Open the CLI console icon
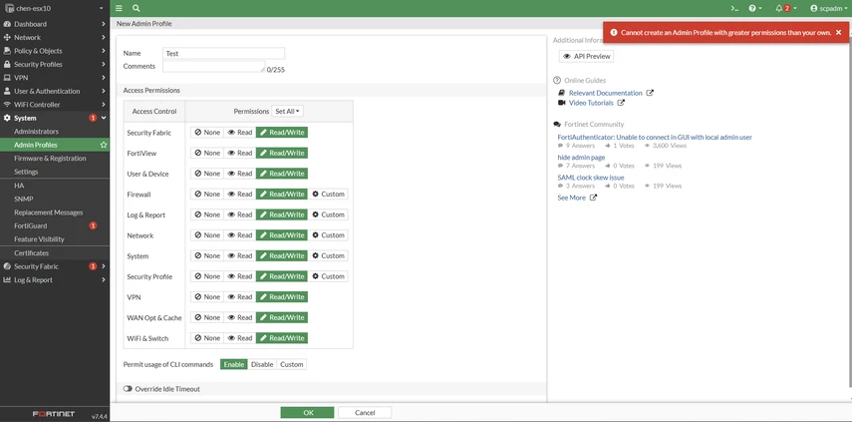Screen dimensions: 852x422 pos(734,8)
